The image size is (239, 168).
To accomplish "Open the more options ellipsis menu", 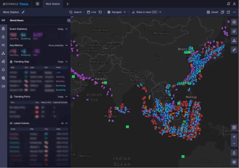I will (x=234, y=12).
